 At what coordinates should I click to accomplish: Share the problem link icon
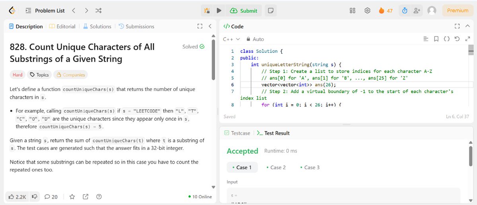click(x=85, y=197)
